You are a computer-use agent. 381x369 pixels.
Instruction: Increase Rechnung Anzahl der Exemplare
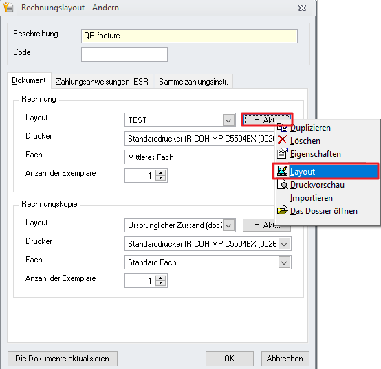pyautogui.click(x=160, y=172)
